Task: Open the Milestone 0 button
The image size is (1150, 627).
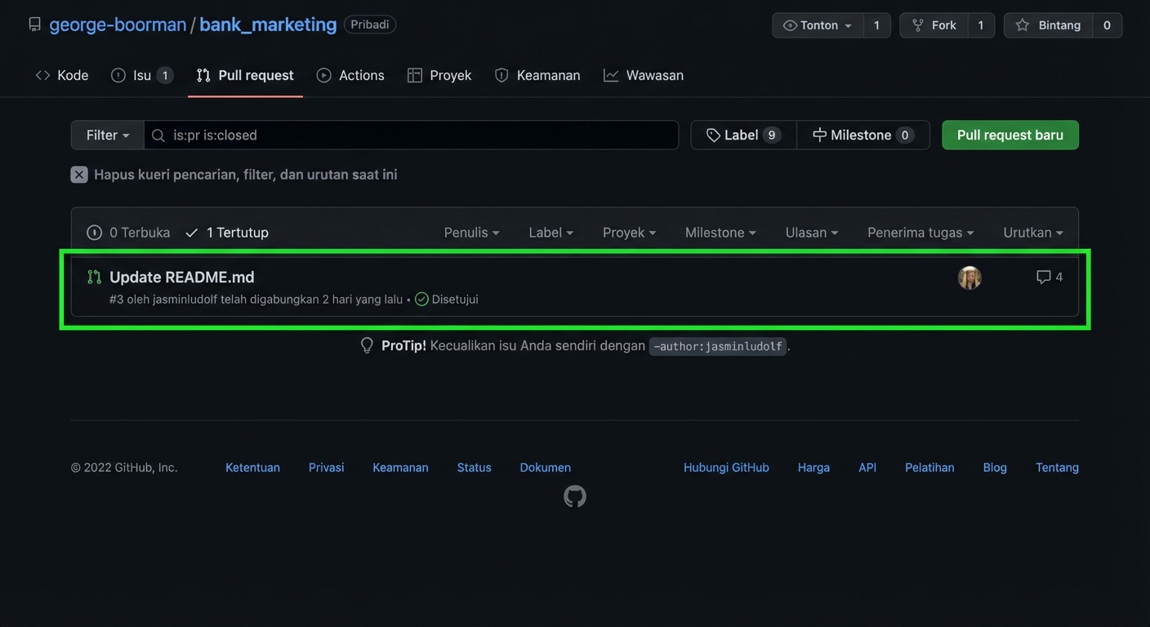Action: pos(863,136)
